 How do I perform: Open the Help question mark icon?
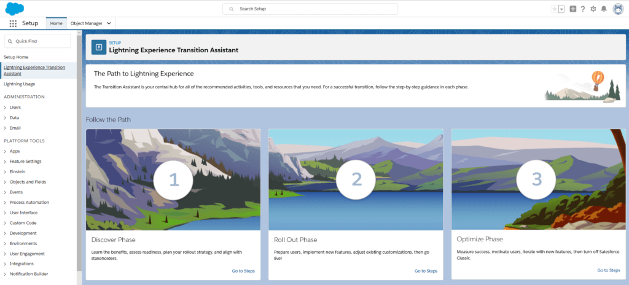[x=583, y=9]
